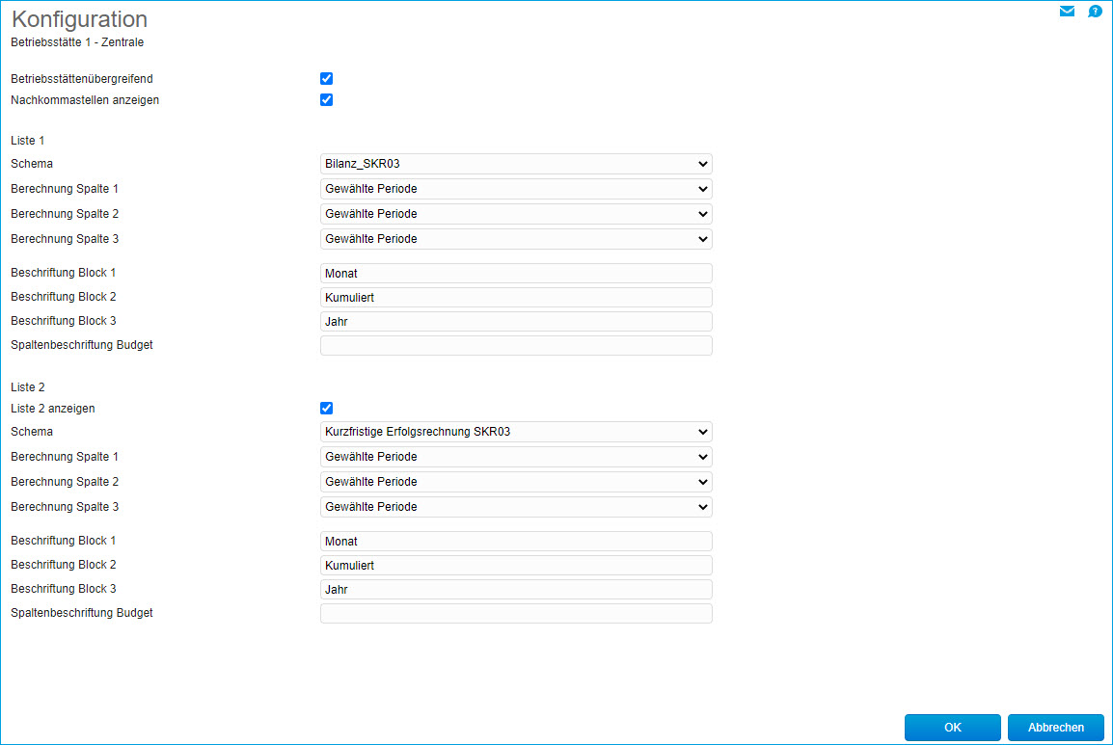Expand Liste 1 Berechnung Spalte 1 dropdown
Image resolution: width=1113 pixels, height=745 pixels.
[x=516, y=189]
